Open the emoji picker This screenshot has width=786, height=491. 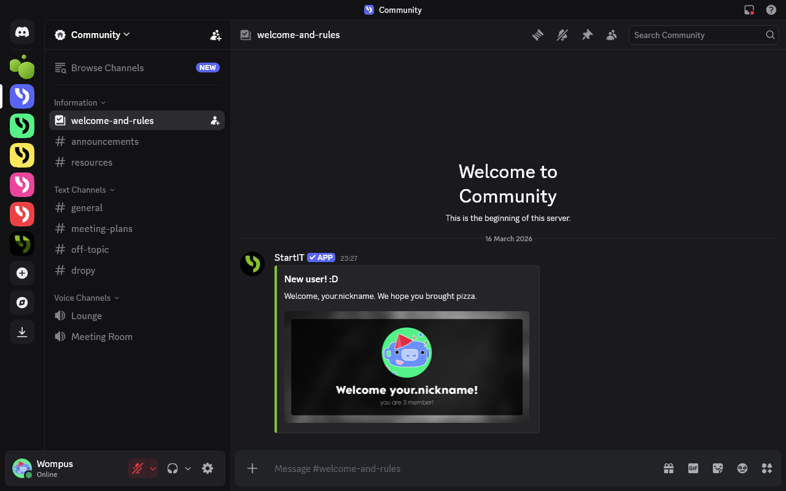pyautogui.click(x=742, y=468)
